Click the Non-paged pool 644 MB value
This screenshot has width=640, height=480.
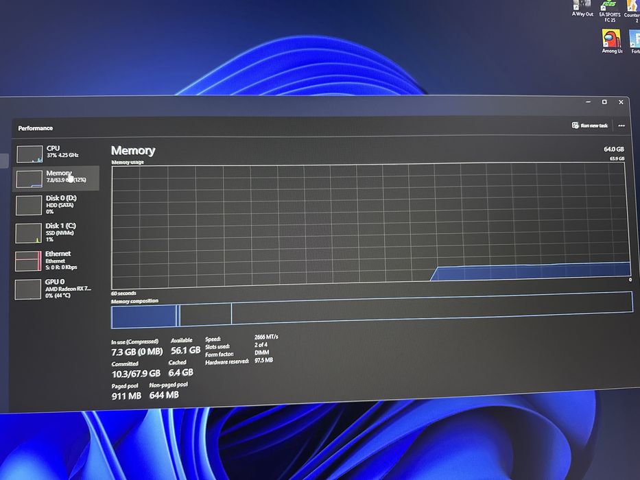(x=164, y=395)
